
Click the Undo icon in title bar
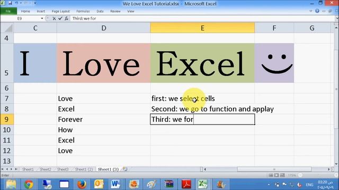click(x=16, y=3)
